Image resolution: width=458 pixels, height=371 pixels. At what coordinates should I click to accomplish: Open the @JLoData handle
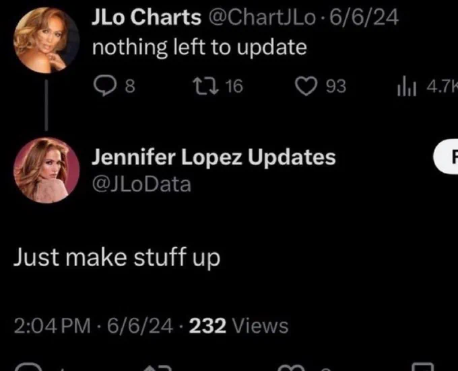[141, 184]
